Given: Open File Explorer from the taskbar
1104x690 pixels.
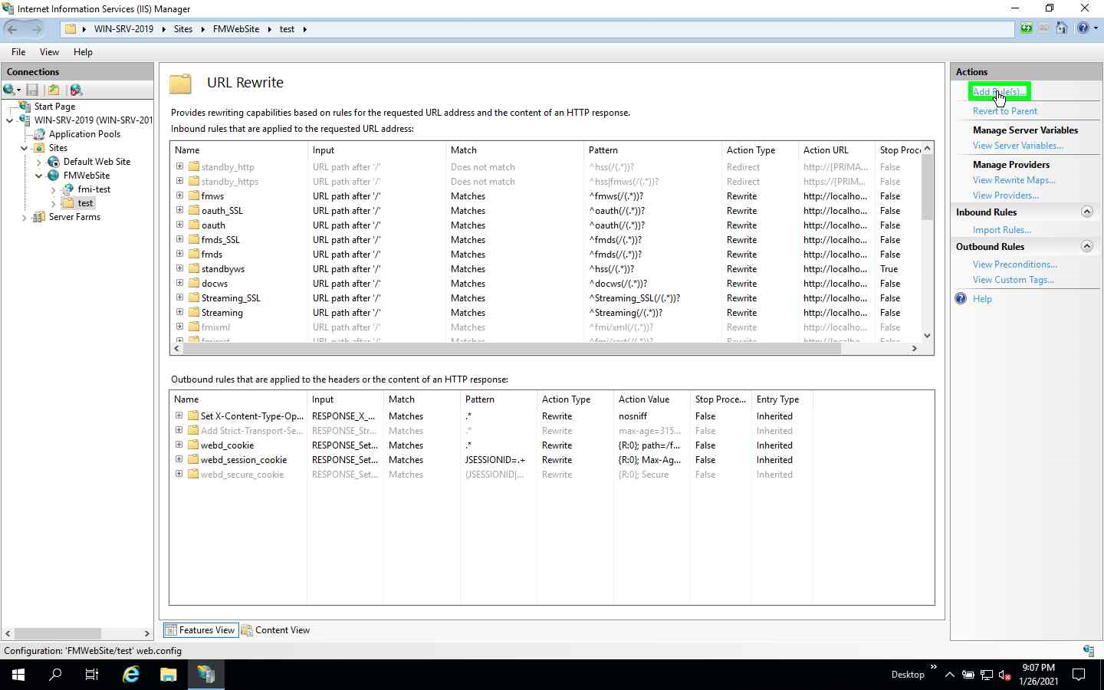Looking at the screenshot, I should click(168, 675).
